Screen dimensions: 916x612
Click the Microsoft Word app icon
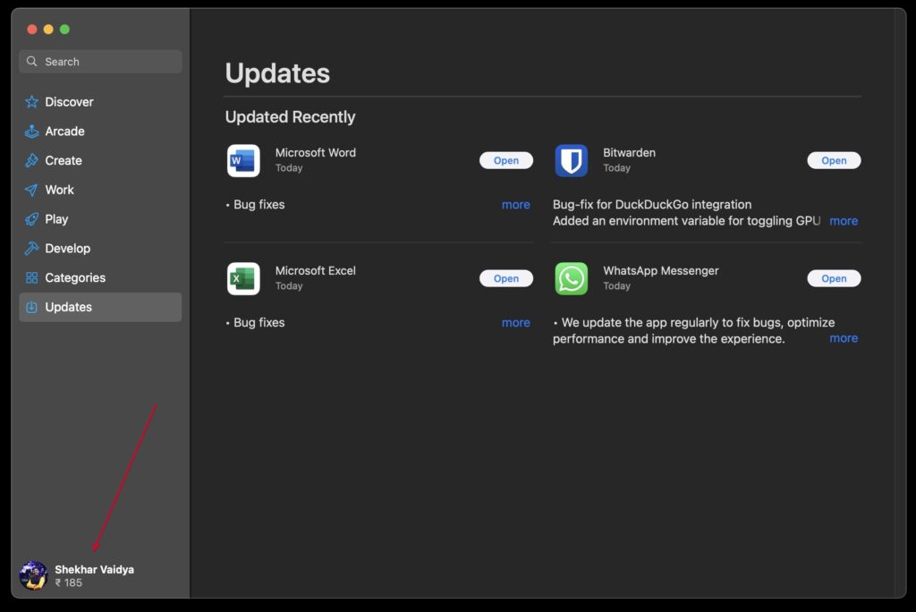tap(242, 161)
